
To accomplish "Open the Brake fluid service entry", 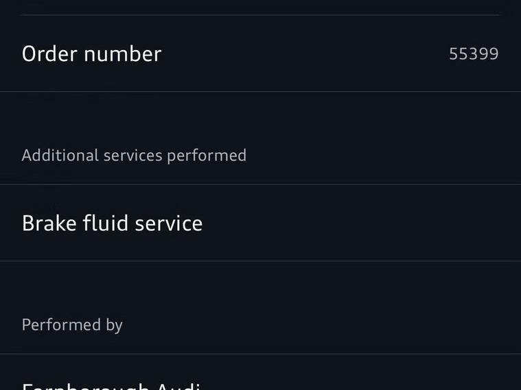I will (112, 223).
